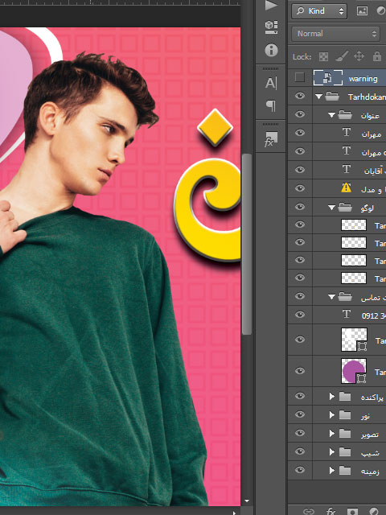This screenshot has height=515, width=386.
Task: Filter layers by pixel image type
Action: pos(362,11)
